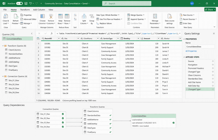The image size is (218, 140).
Task: Select the Site_01_Raw query in Queries pane
Action: [x=14, y=80]
